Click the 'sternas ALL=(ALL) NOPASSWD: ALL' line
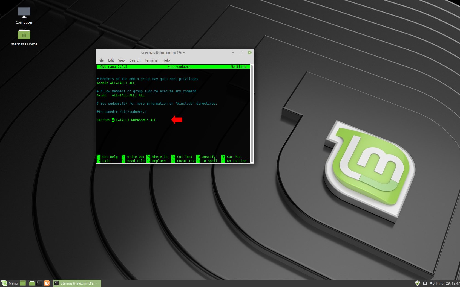This screenshot has height=287, width=460. point(127,120)
